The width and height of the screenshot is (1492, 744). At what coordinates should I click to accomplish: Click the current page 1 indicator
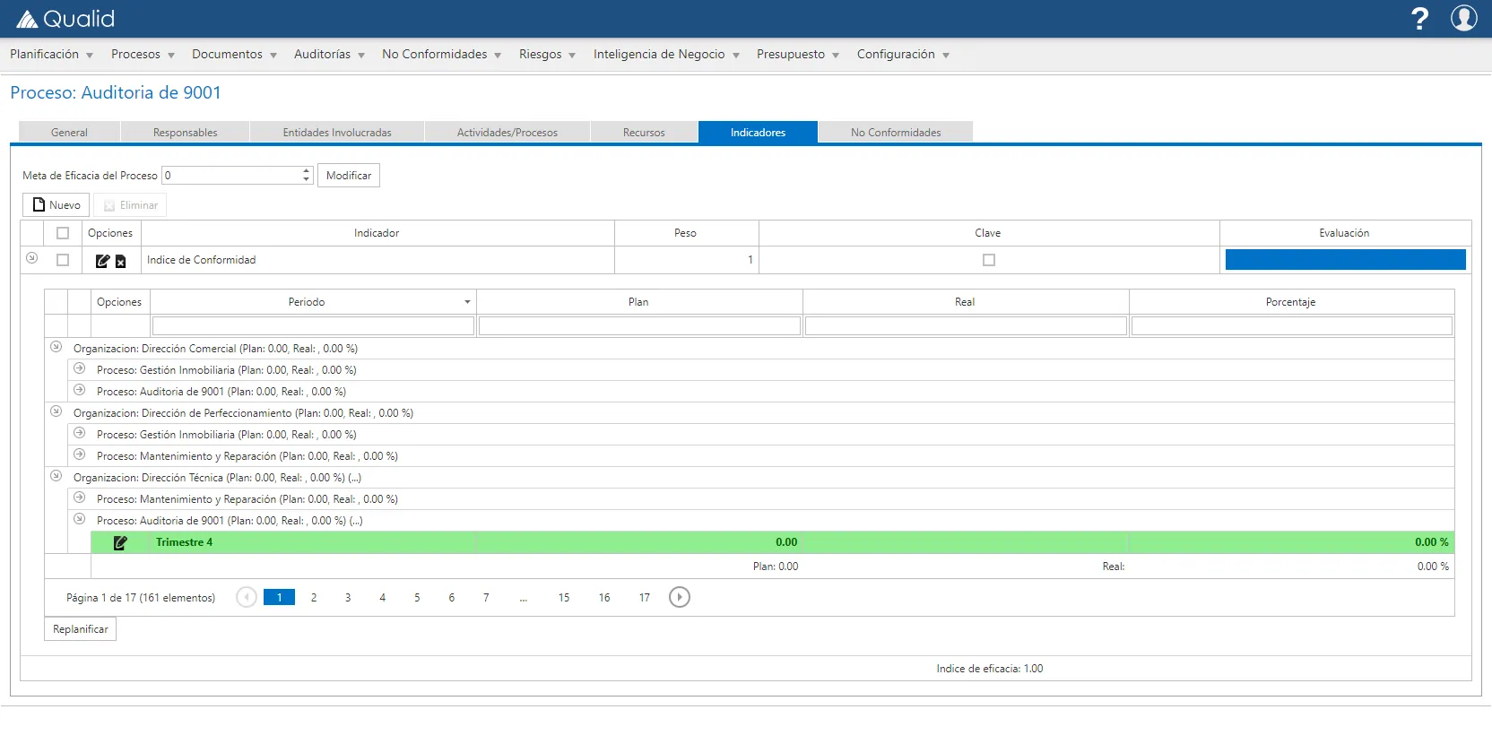(x=280, y=598)
